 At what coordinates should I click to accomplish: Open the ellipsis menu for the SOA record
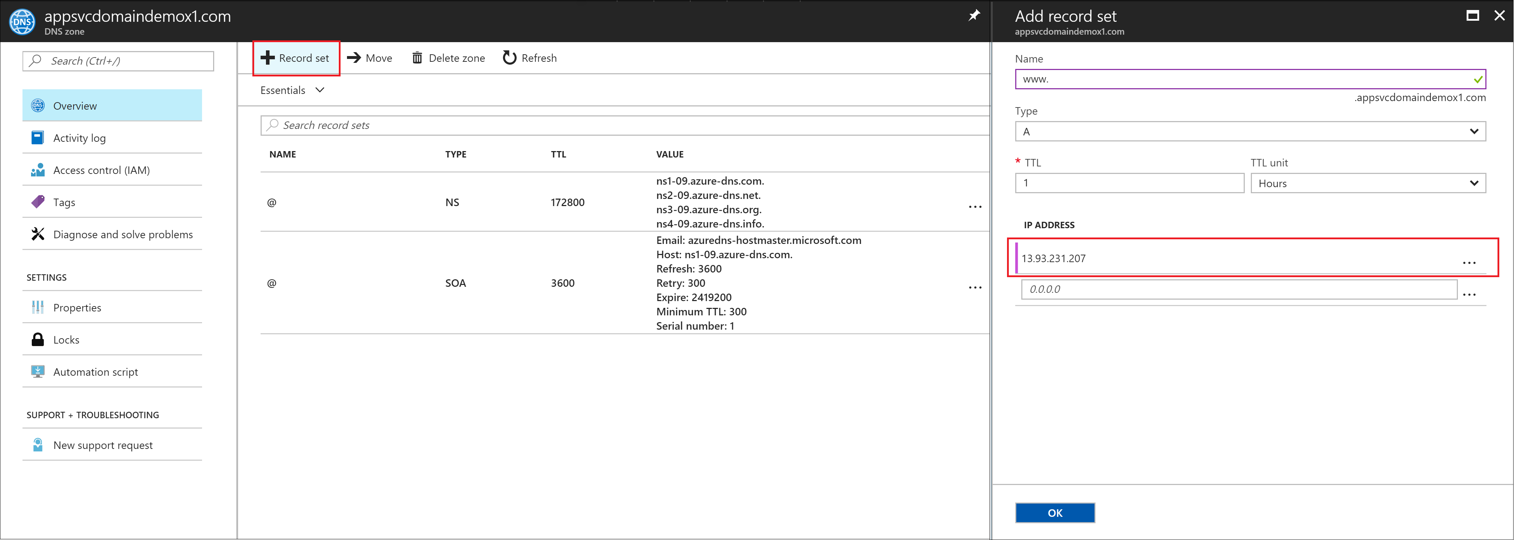pos(975,287)
